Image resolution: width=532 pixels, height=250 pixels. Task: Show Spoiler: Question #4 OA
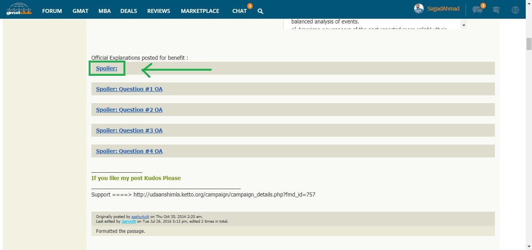click(x=129, y=151)
